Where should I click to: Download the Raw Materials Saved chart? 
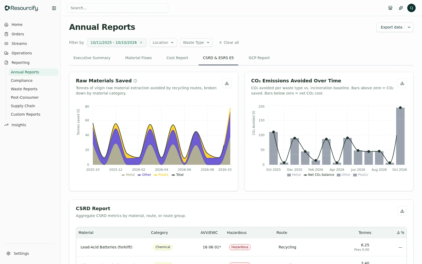(227, 83)
